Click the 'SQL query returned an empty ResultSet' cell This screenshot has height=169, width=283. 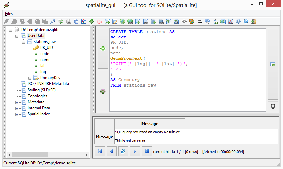pos(150,136)
